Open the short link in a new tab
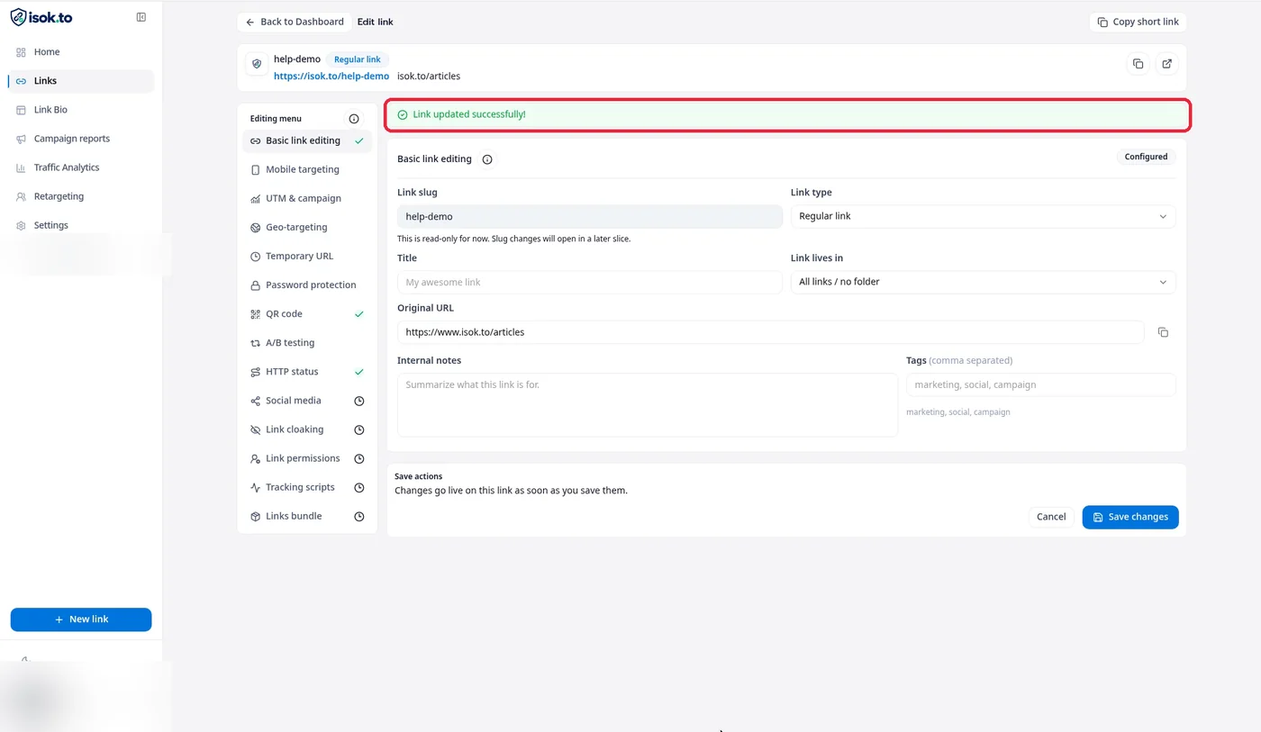The height and width of the screenshot is (732, 1261). pyautogui.click(x=1166, y=64)
